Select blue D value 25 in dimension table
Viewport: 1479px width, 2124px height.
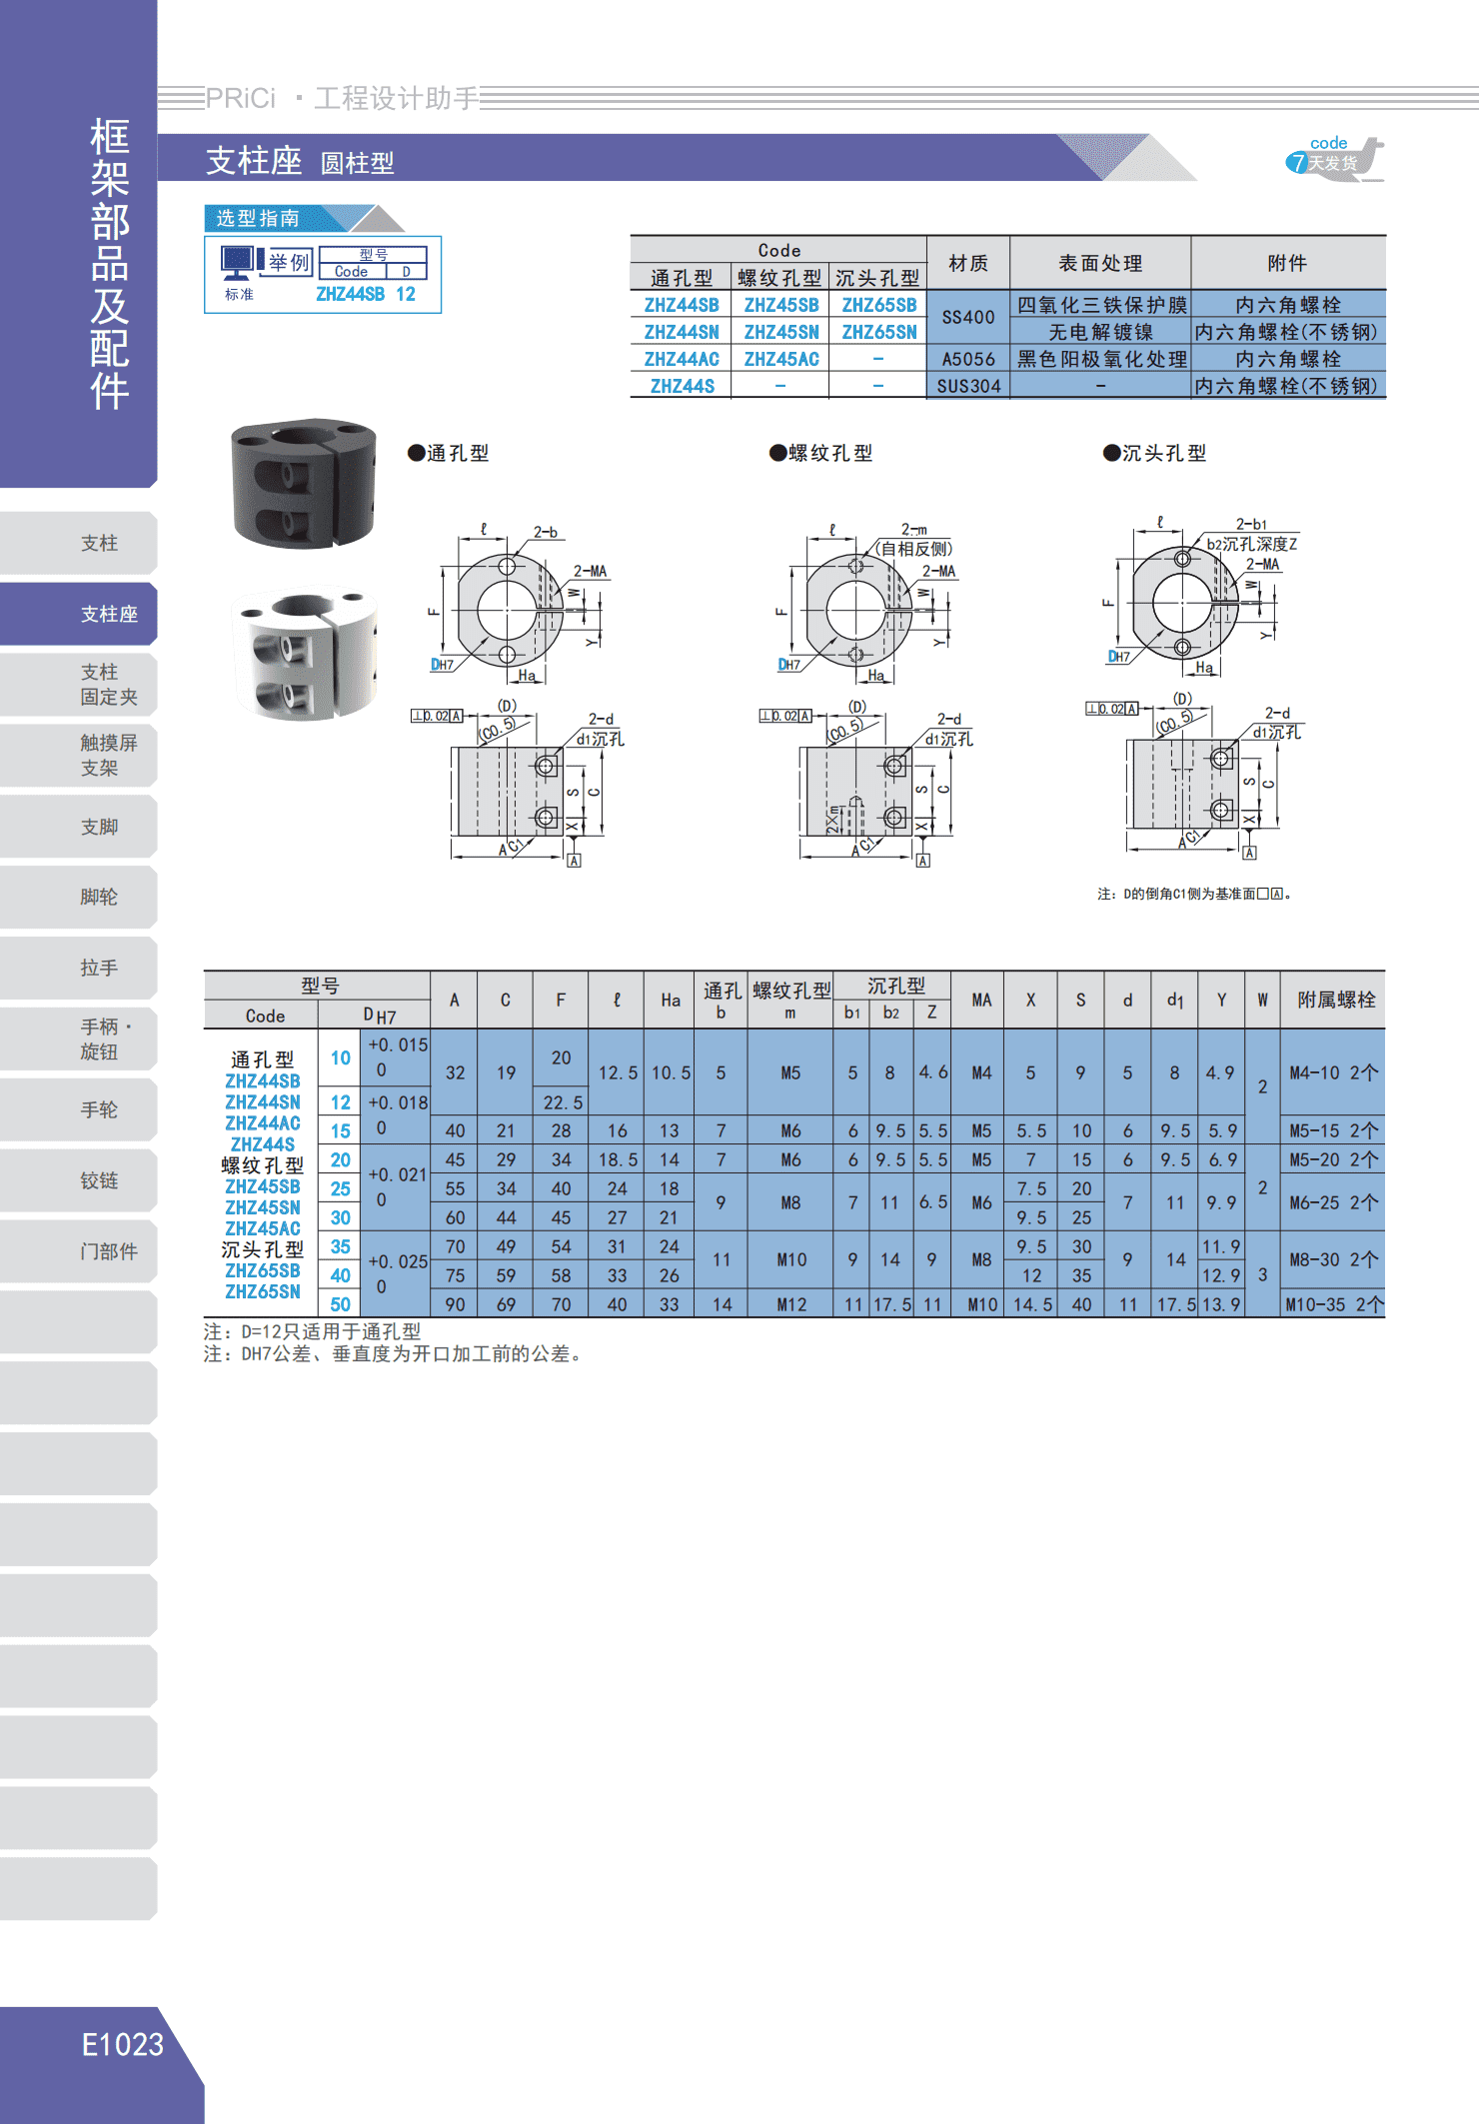(x=341, y=1188)
